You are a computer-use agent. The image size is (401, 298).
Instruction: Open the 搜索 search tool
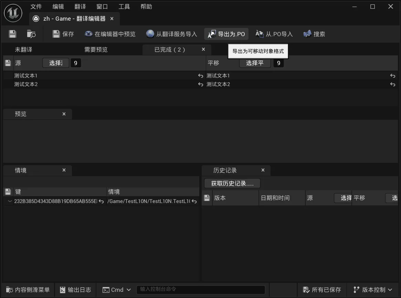(x=314, y=34)
